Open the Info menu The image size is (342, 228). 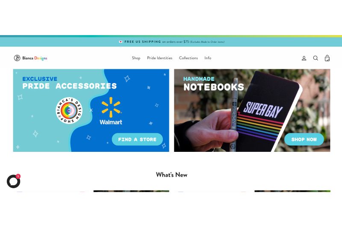208,58
